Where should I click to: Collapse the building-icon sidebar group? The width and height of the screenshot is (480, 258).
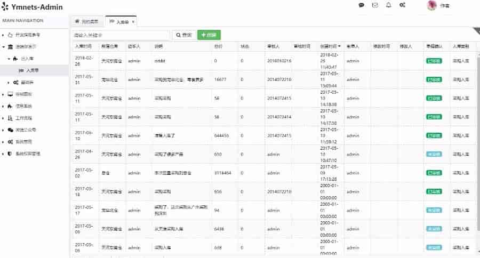[x=3, y=47]
